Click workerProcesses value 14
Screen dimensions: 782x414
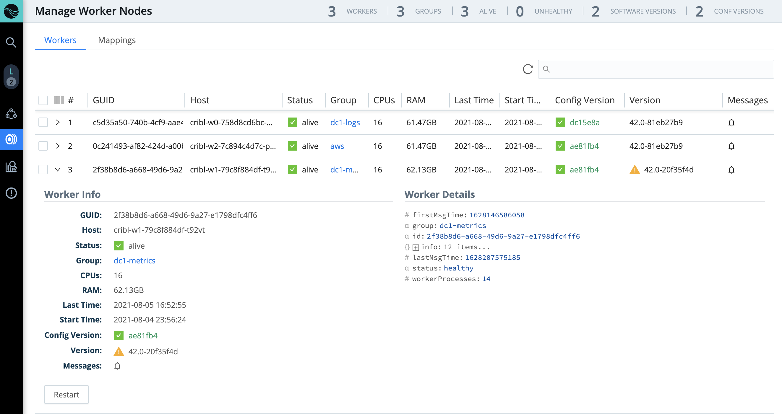[x=486, y=279]
